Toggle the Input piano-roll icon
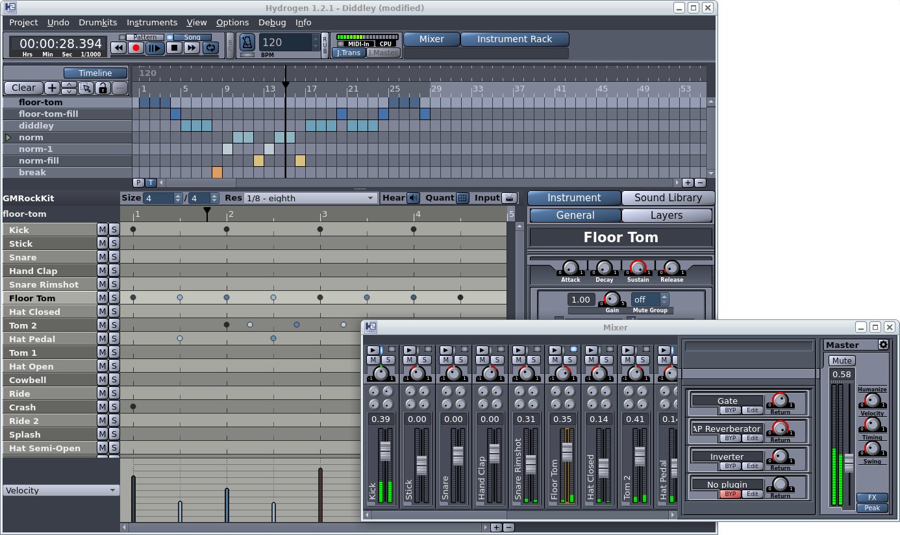This screenshot has width=900, height=535. pos(510,198)
